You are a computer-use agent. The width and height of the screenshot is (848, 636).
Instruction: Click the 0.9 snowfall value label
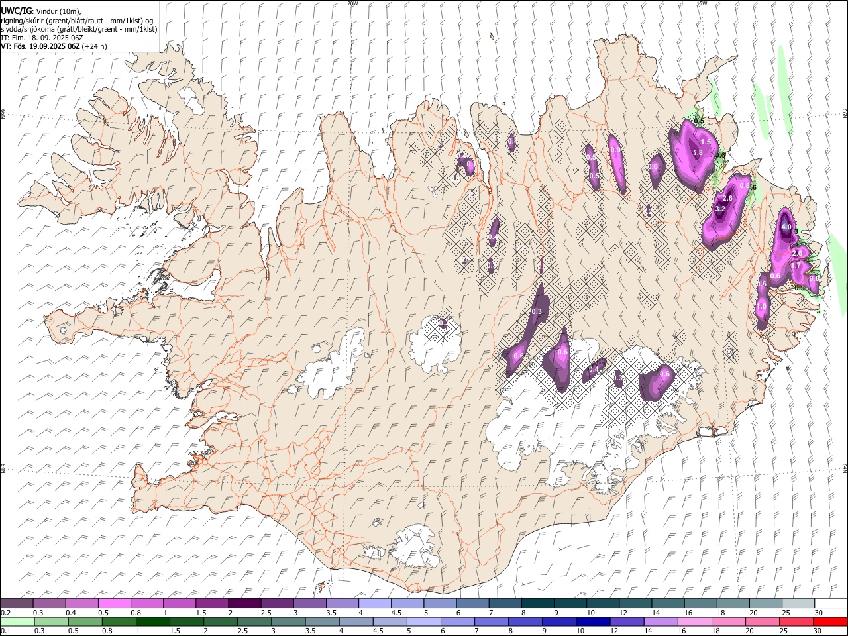click(615, 150)
